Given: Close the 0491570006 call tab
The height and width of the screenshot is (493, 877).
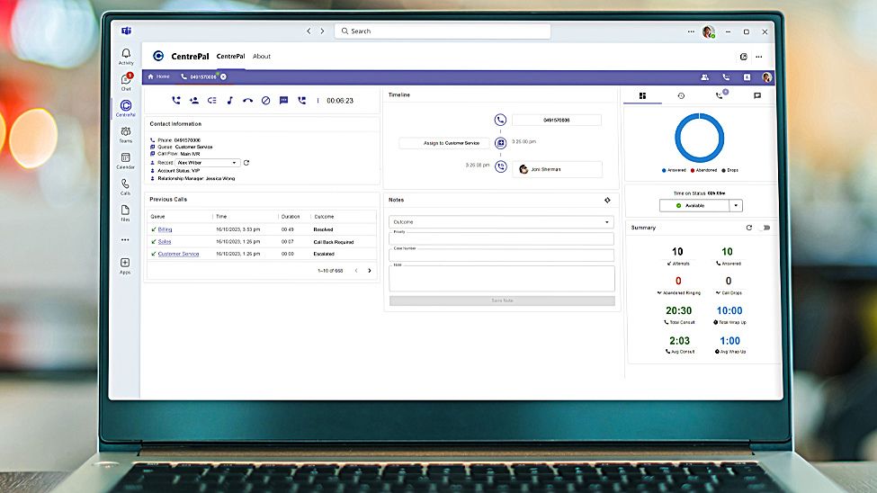Looking at the screenshot, I should click(223, 76).
